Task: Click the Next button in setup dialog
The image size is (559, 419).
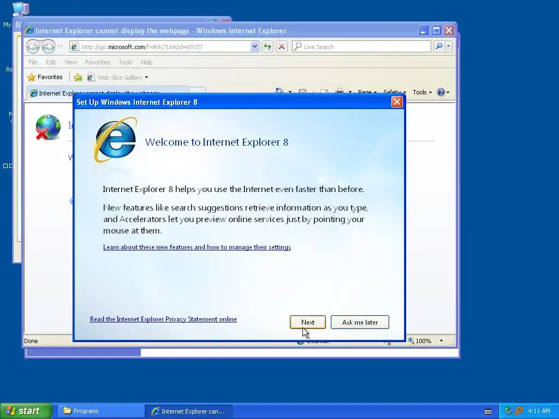Action: 308,322
